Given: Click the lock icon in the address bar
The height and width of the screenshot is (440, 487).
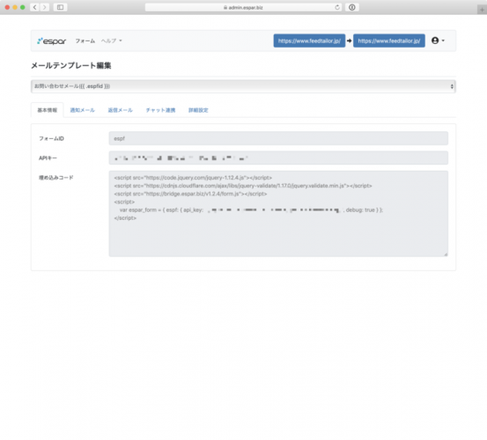Looking at the screenshot, I should point(225,7).
